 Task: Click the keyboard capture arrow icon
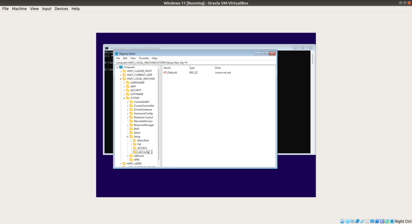392,221
